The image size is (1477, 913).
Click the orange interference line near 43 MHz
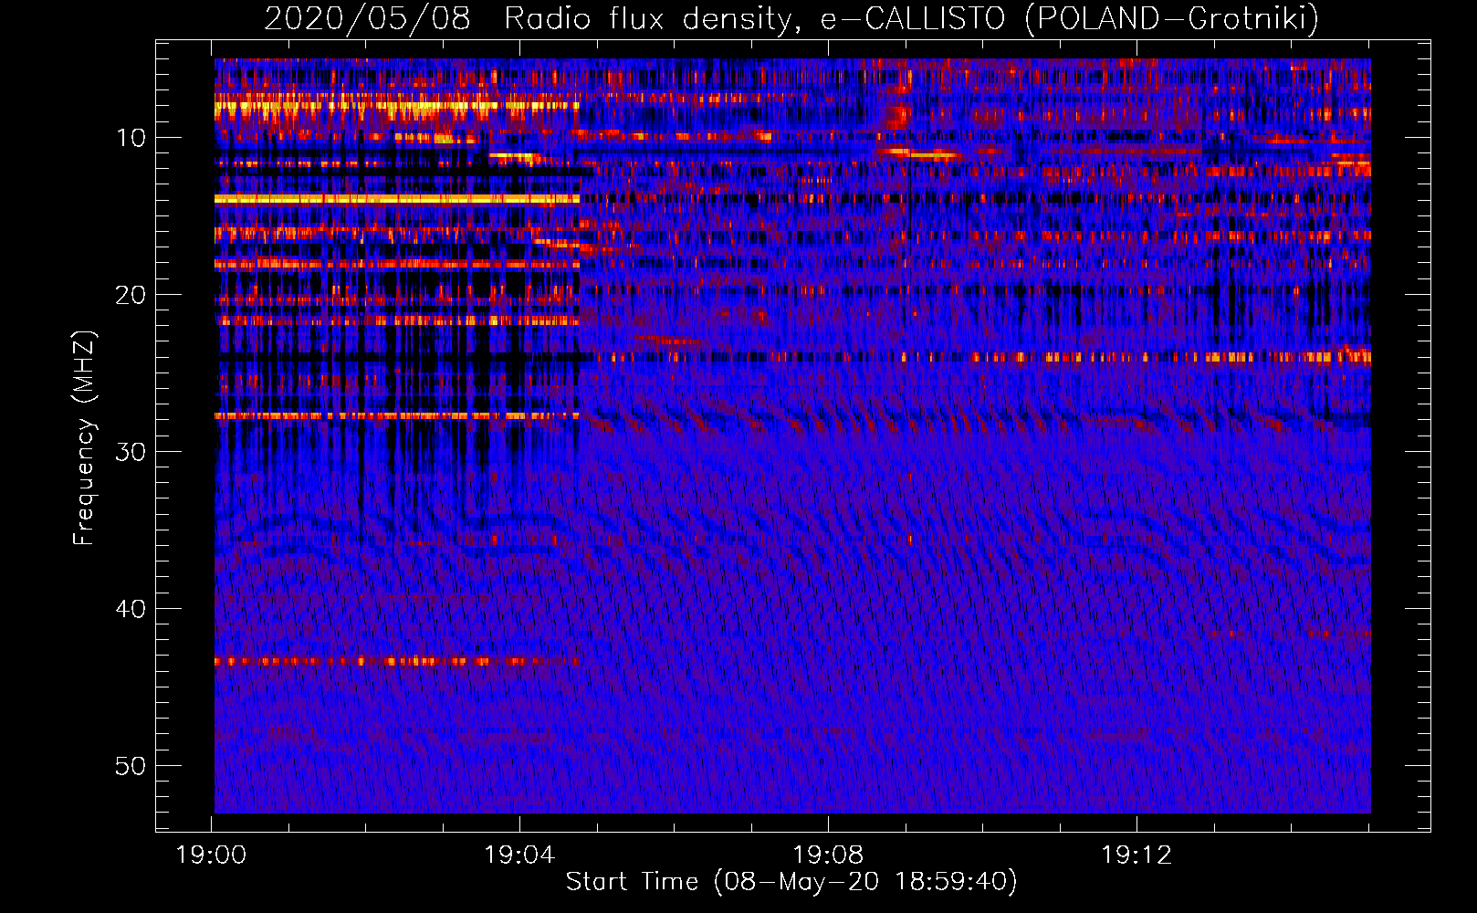397,661
